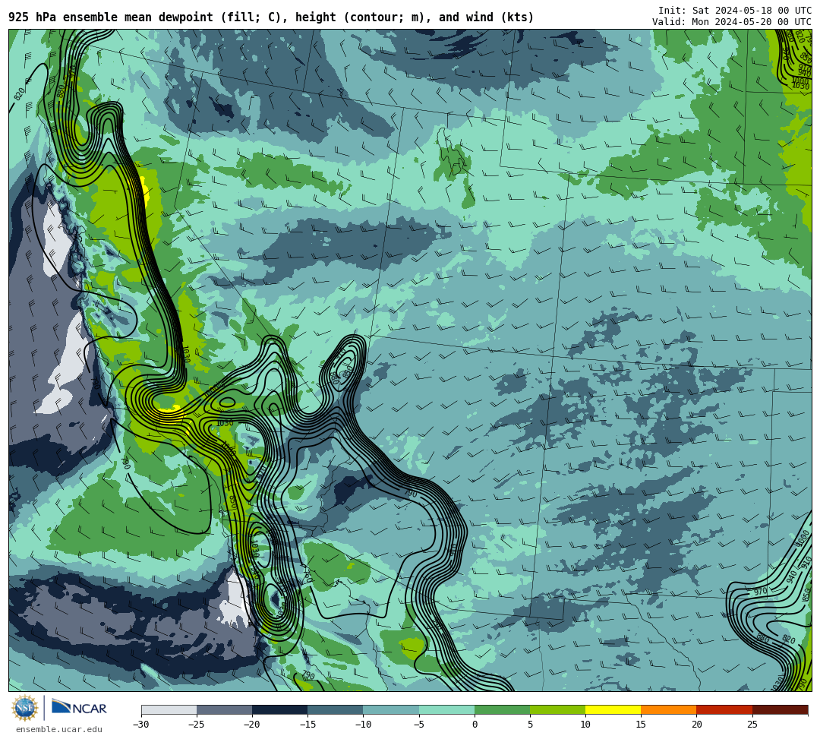Click the colorbar tick label 10
Viewport: 820px width, 739px height.
pos(585,725)
